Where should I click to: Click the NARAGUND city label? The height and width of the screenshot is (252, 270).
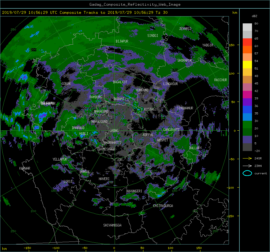(x=101, y=111)
